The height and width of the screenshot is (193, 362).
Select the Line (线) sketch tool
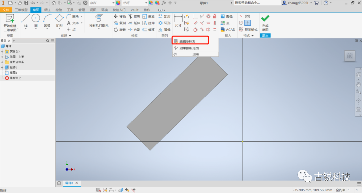pos(26,22)
